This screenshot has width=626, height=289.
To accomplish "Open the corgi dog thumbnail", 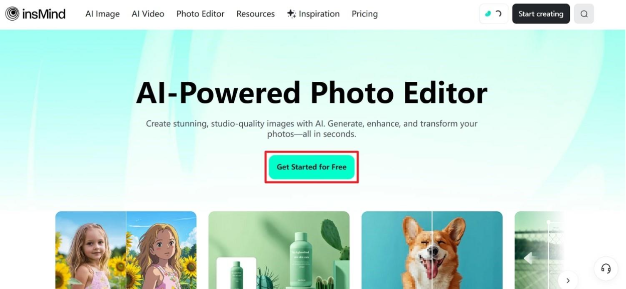I will (x=432, y=250).
